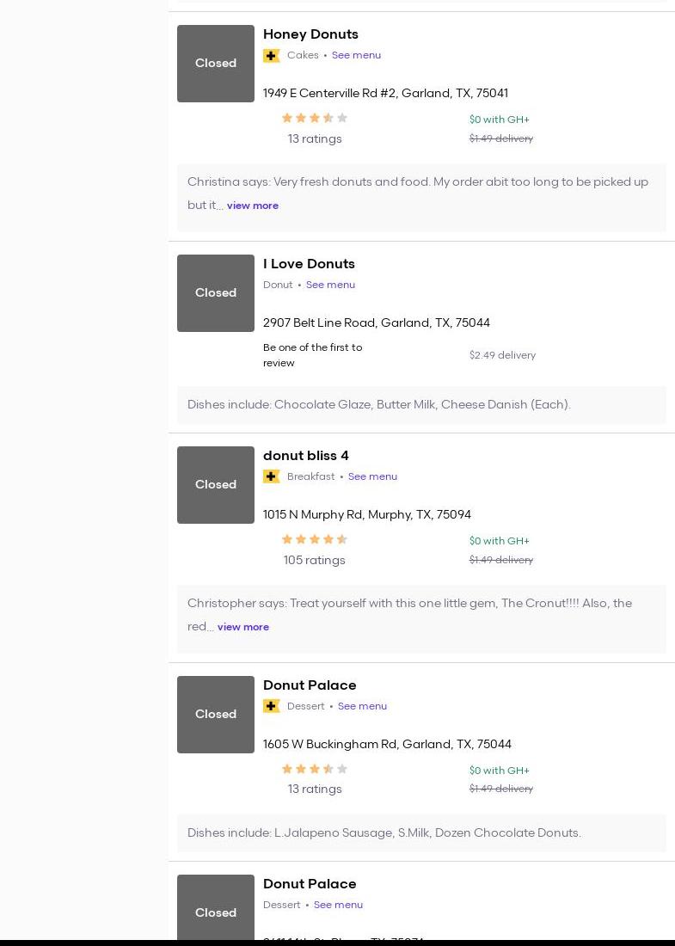Screen dimensions: 675x946
Task: Click the Closed thumbnail for donut bliss 4
Action: pos(216,485)
